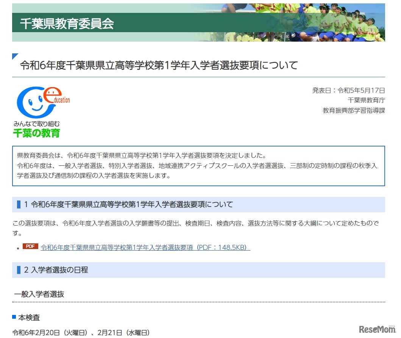Click the red PDF icon beside the link

(30, 246)
